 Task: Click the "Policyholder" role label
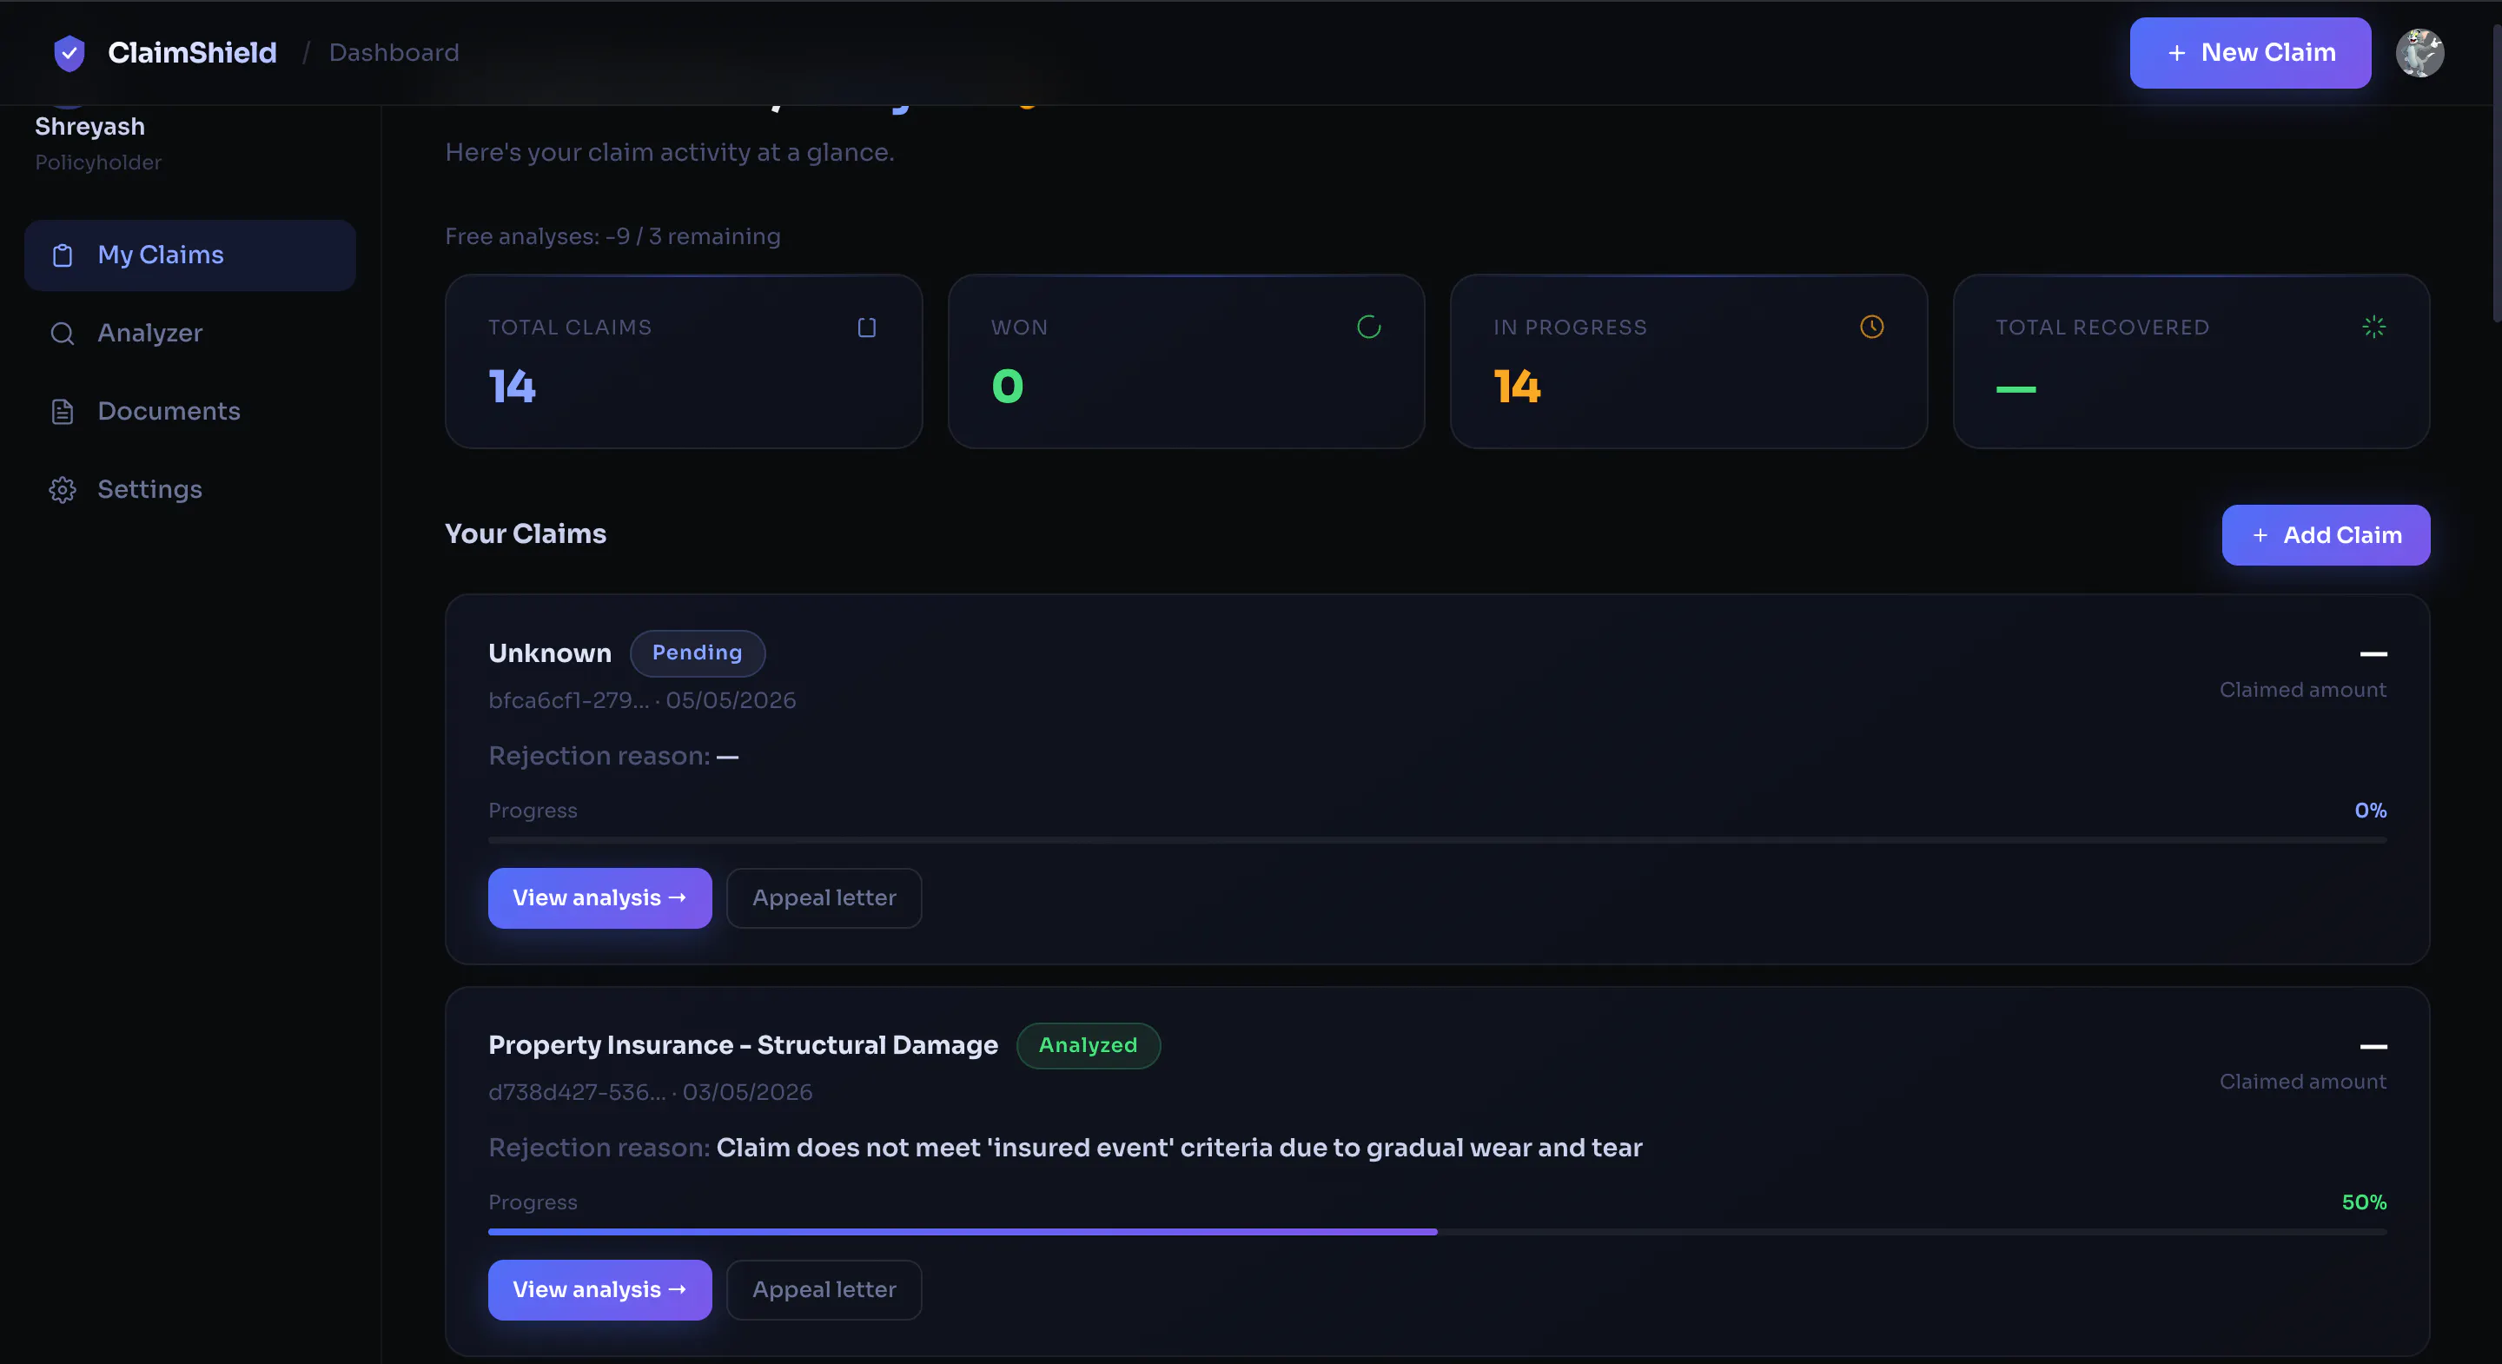click(x=98, y=163)
